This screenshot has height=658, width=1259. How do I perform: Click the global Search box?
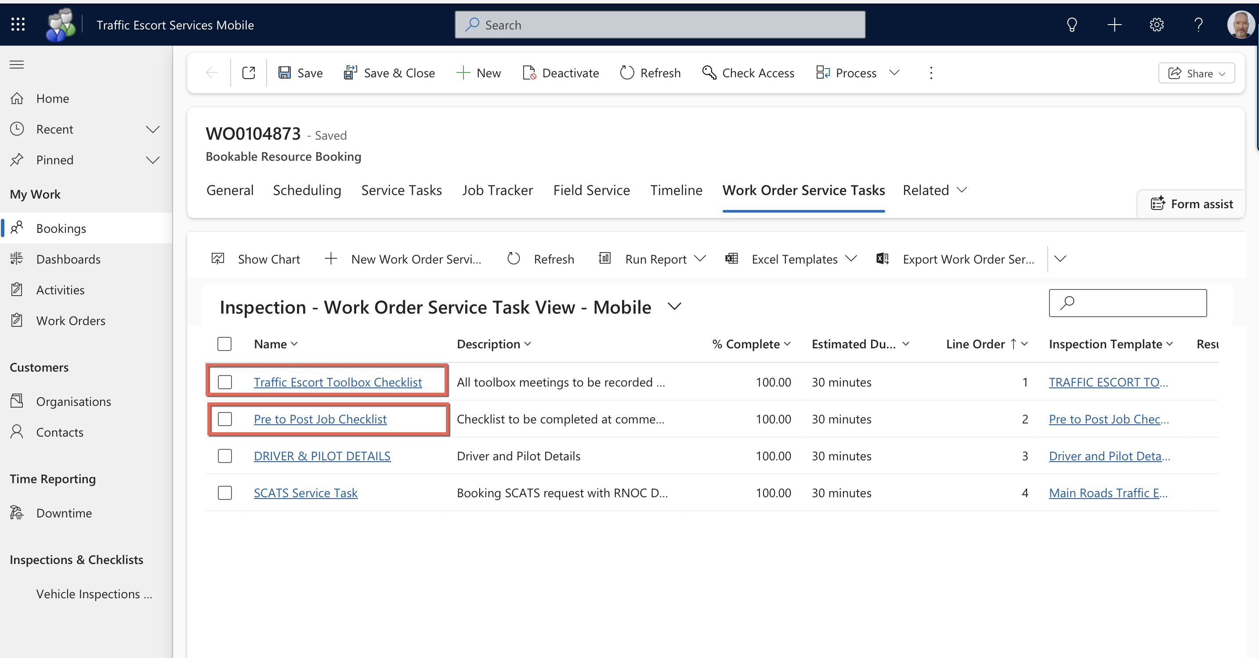tap(660, 25)
